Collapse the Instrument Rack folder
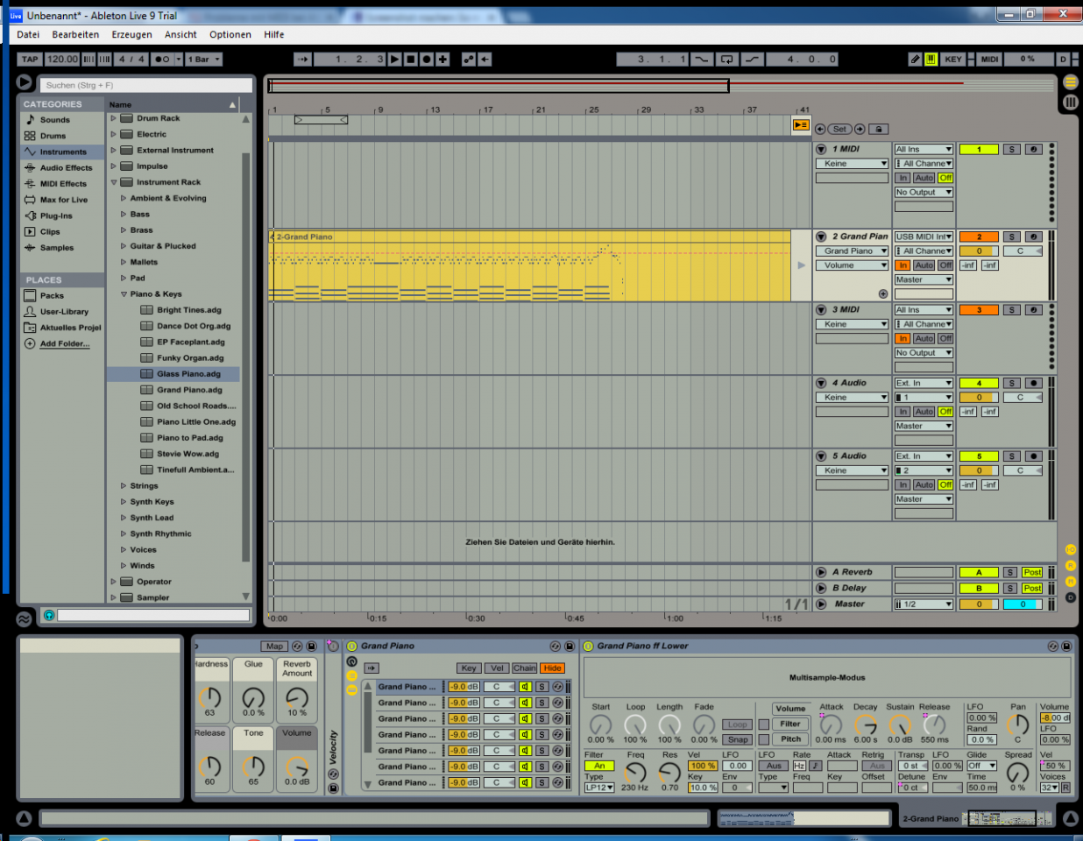 pos(113,182)
